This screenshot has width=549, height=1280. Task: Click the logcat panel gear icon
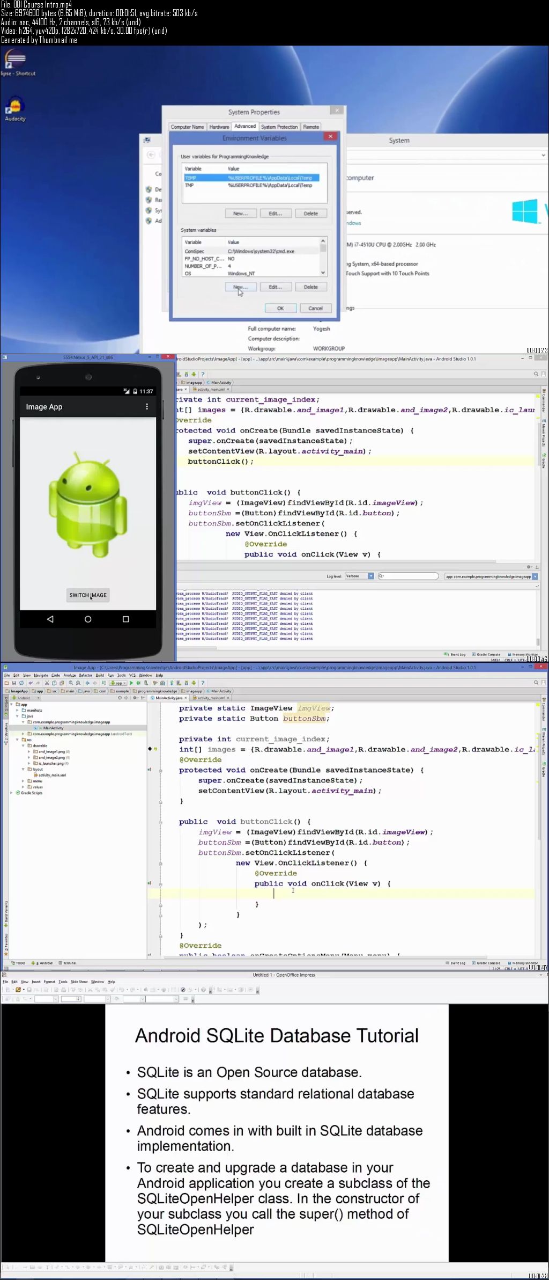tap(529, 567)
